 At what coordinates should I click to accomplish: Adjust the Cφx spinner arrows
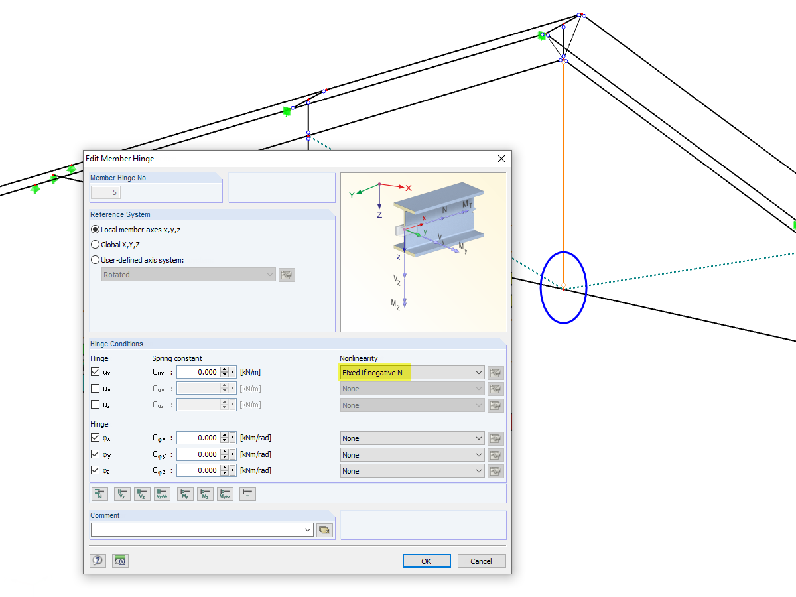(224, 438)
